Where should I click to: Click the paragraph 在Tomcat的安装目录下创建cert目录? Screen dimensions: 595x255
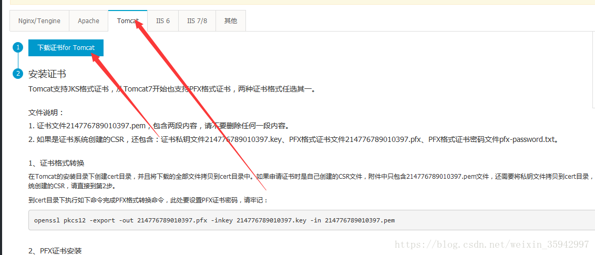(312, 181)
